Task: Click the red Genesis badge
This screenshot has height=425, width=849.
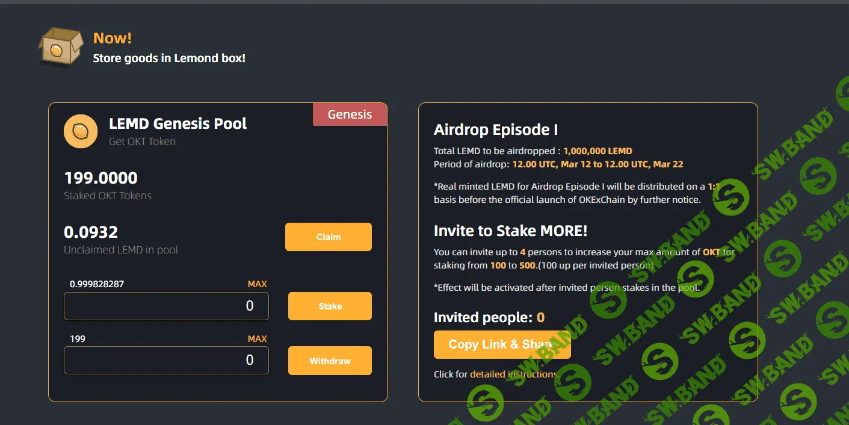Action: point(350,114)
